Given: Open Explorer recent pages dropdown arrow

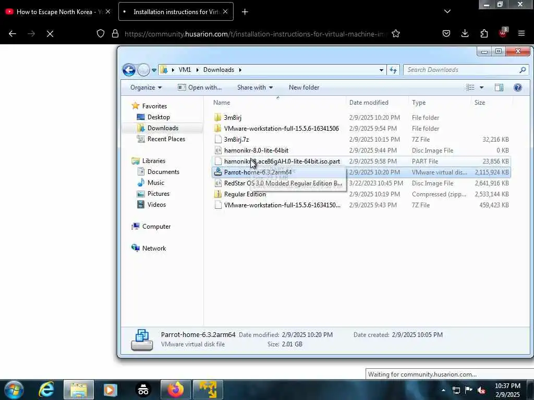Looking at the screenshot, I should click(154, 70).
